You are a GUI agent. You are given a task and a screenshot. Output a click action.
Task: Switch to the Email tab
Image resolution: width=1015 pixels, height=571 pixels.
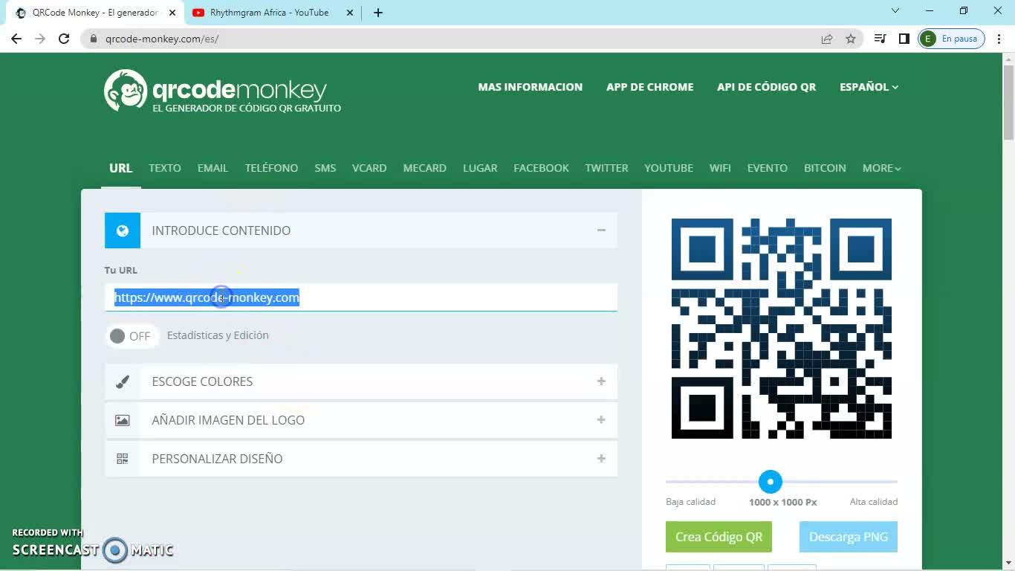[213, 168]
